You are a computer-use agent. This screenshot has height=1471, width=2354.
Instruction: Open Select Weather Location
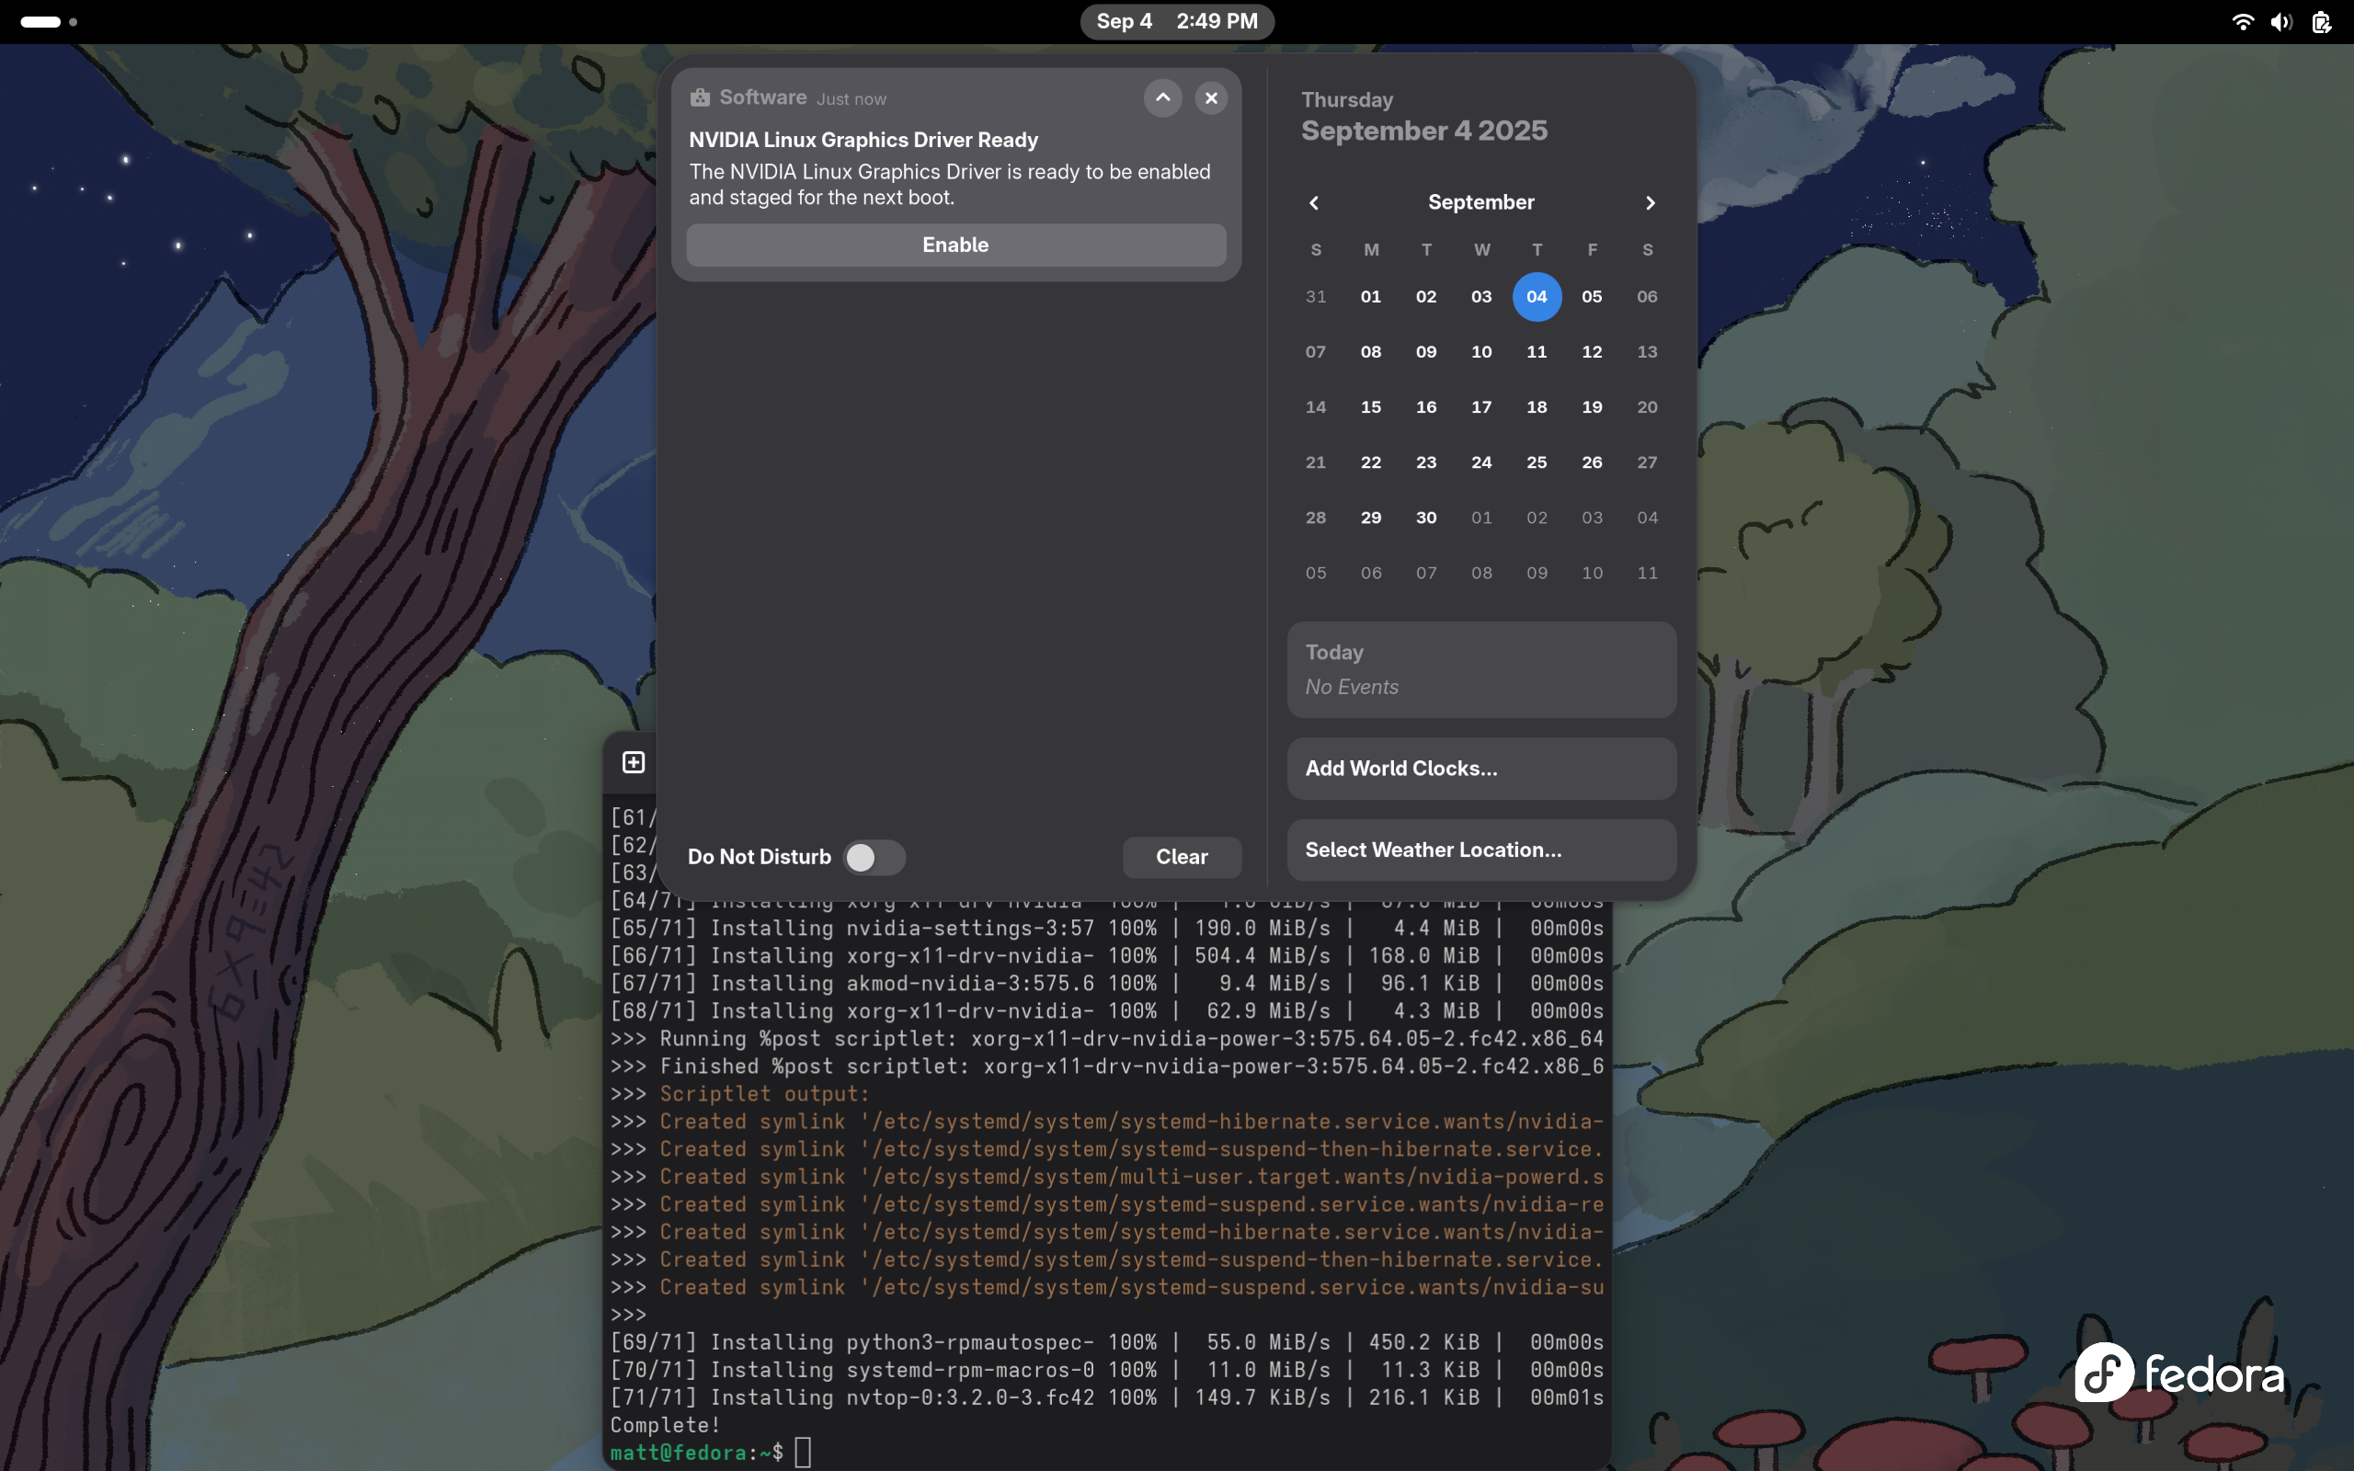pyautogui.click(x=1480, y=850)
